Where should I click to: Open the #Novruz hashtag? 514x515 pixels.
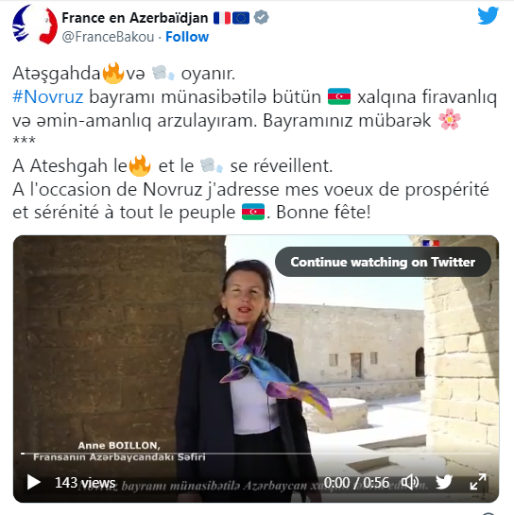47,97
